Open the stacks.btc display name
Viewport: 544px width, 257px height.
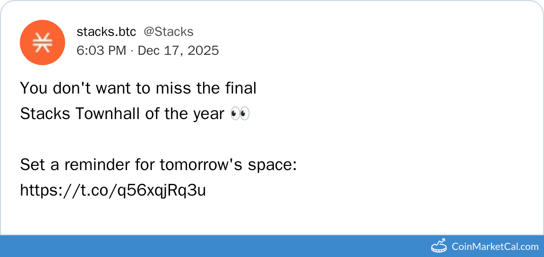tap(106, 32)
